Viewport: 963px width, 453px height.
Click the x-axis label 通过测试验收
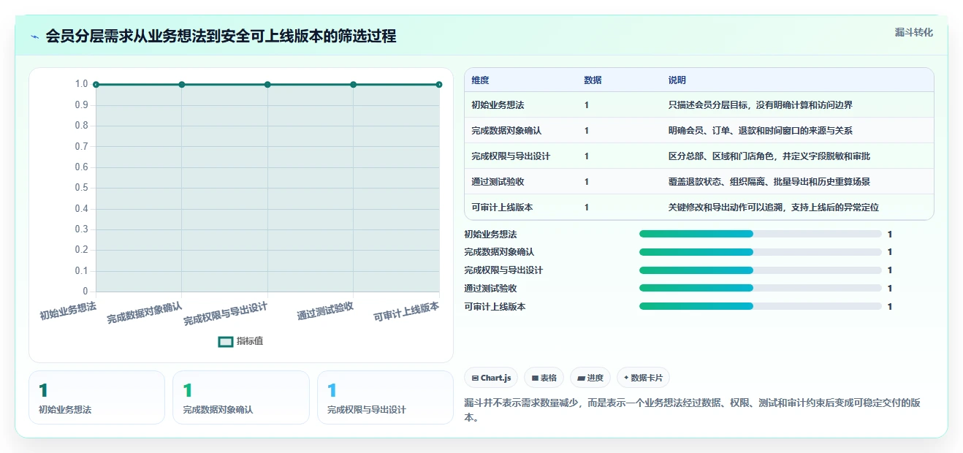pyautogui.click(x=325, y=311)
